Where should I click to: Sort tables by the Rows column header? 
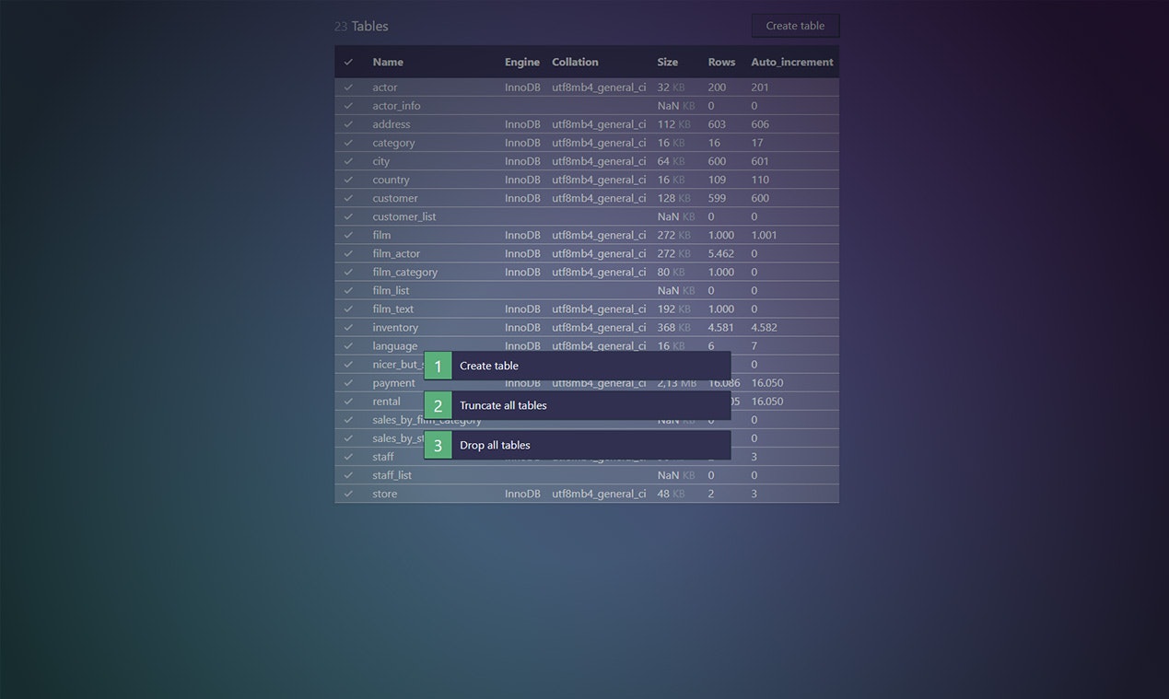pos(721,62)
